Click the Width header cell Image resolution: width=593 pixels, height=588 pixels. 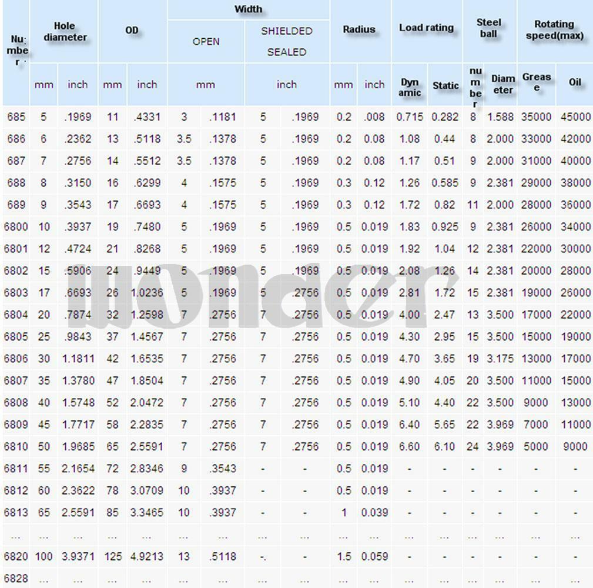249,9
